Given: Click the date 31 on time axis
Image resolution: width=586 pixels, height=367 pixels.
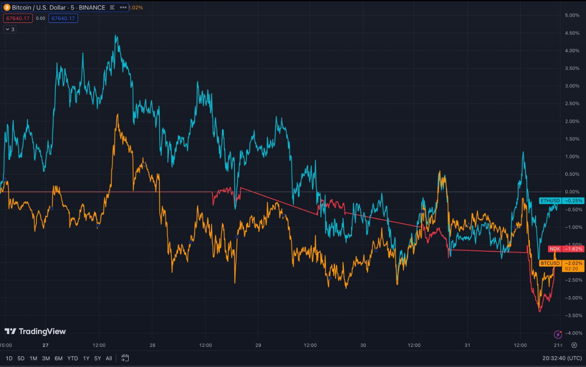Looking at the screenshot, I should coord(467,345).
